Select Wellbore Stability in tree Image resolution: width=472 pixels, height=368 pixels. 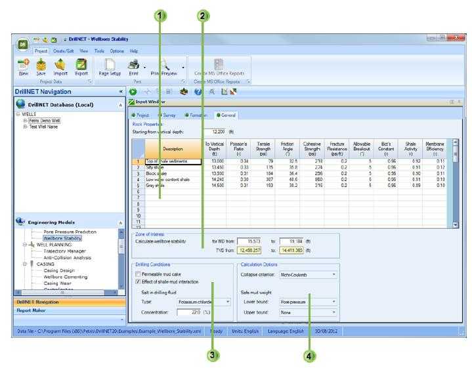62,238
